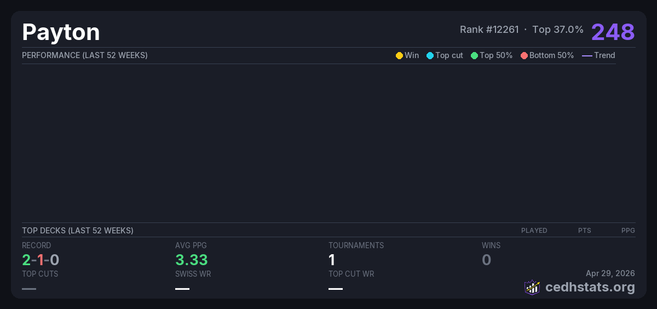Click the green Top 50% legend dot
Viewport: 657px width, 309px height.
coord(474,55)
